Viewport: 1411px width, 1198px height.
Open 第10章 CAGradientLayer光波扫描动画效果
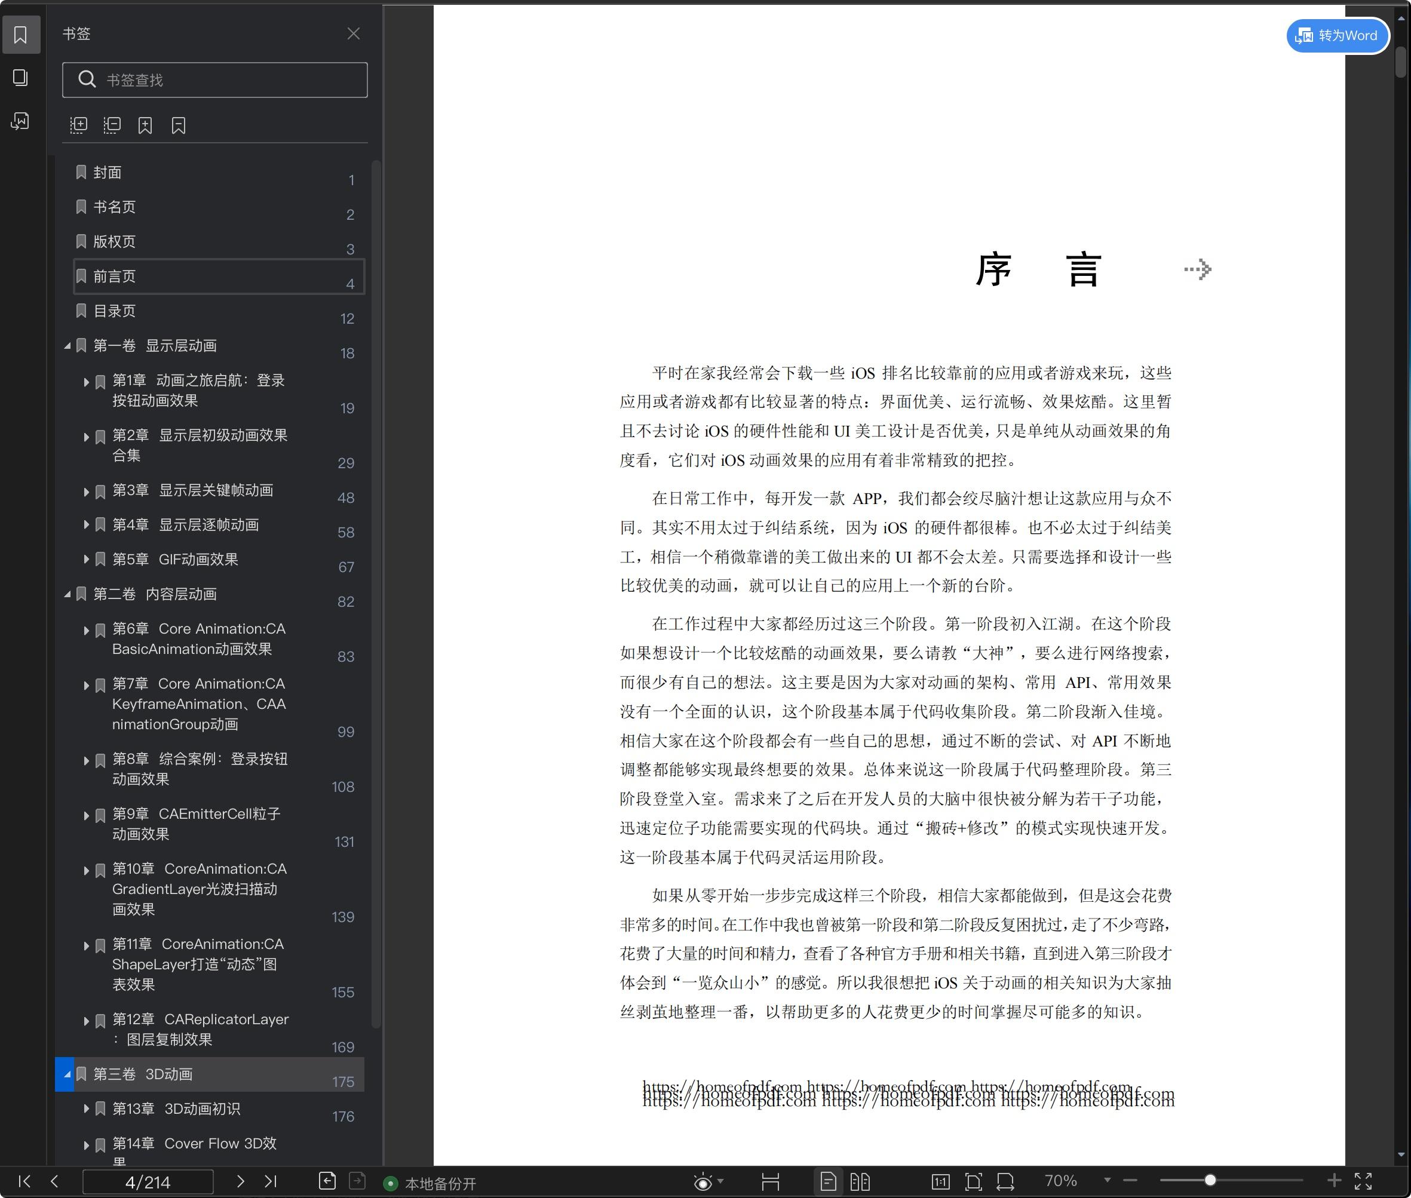(x=199, y=889)
